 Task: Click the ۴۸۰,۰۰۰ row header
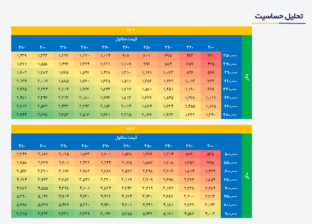231,115
